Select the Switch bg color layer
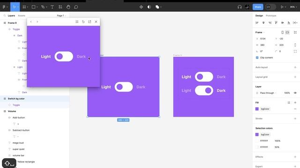This screenshot has width=300, height=168. [x=34, y=98]
